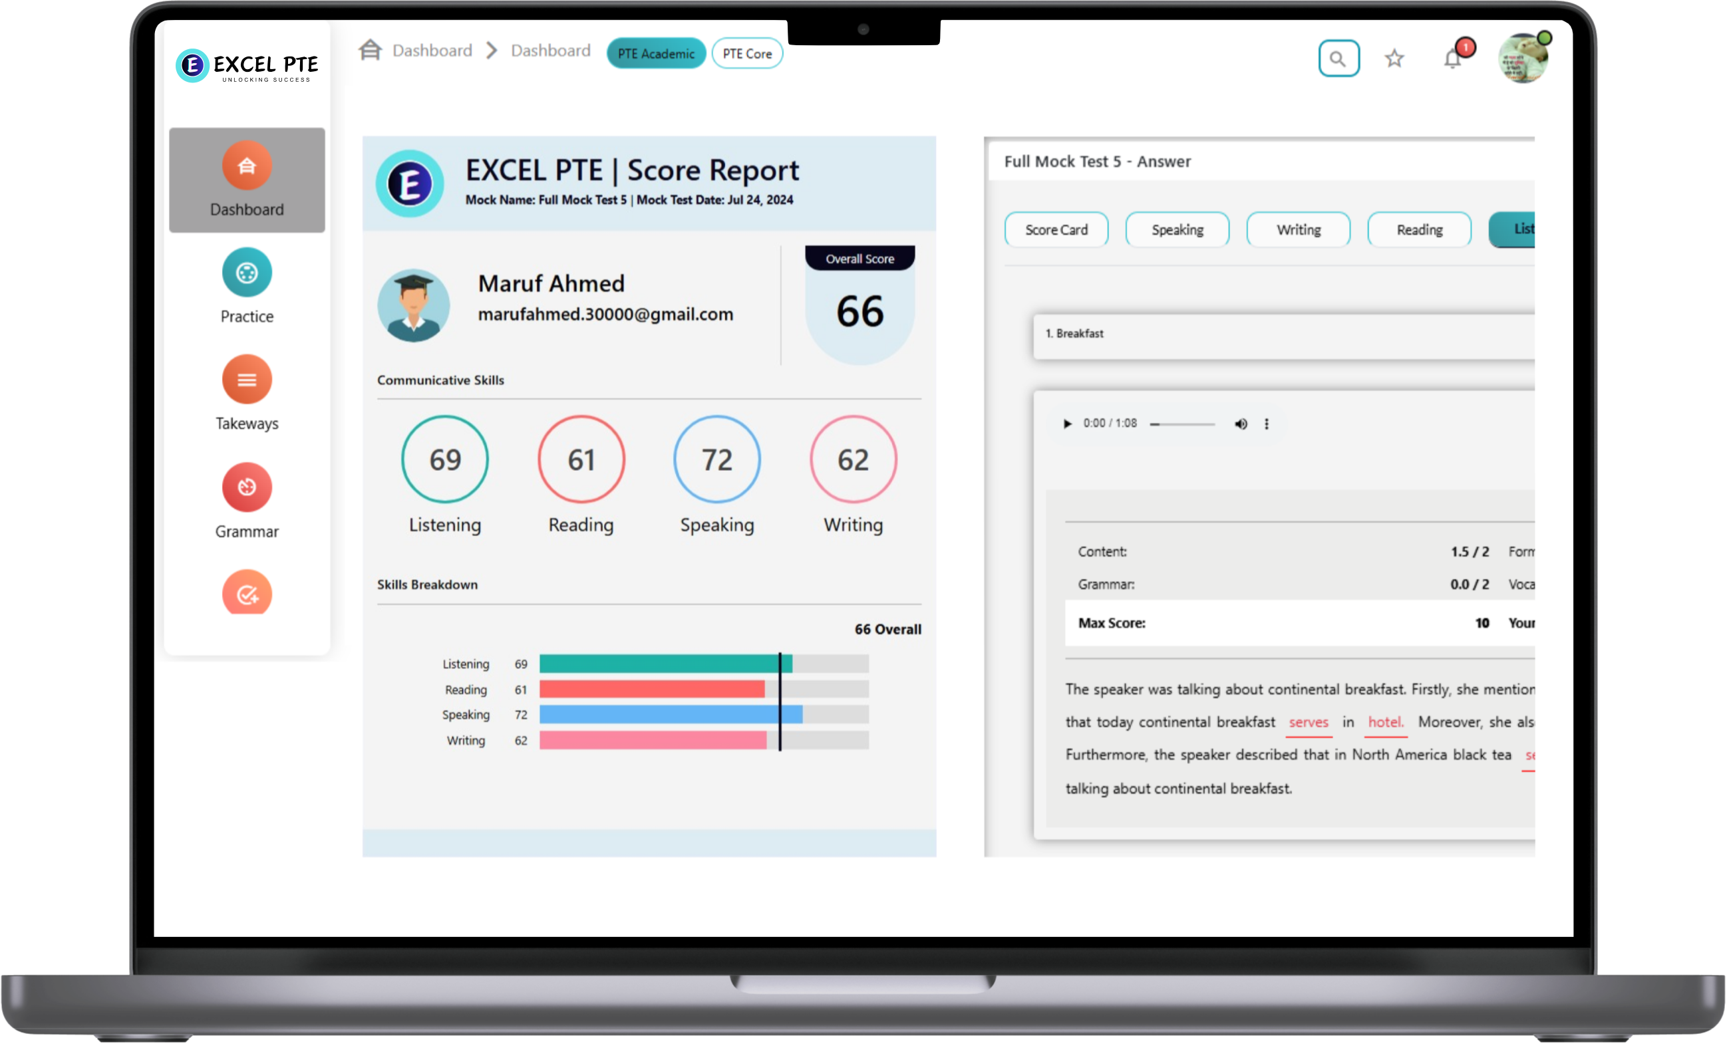
Task: Click the Excel PTE logo in sidebar
Action: tap(247, 66)
